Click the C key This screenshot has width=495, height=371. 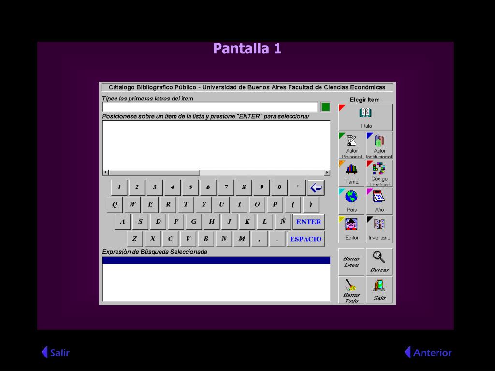[x=170, y=239]
